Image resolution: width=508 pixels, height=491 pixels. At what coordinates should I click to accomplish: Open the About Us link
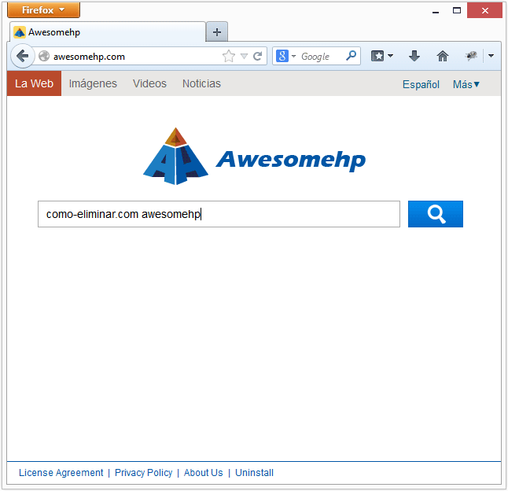(x=204, y=473)
